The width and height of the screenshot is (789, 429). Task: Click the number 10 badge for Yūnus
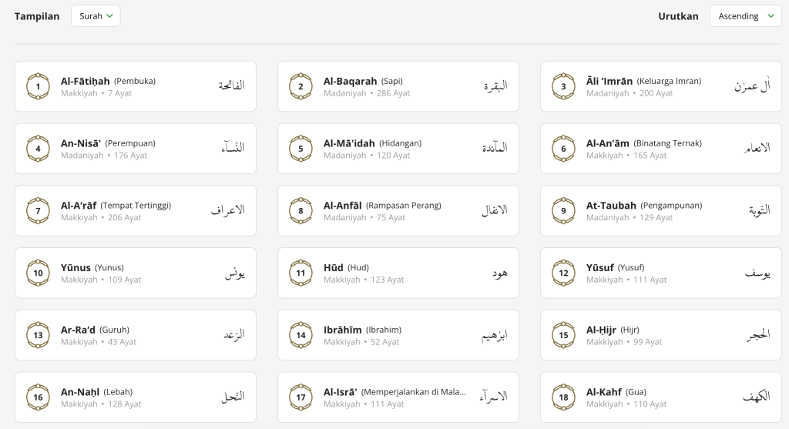click(38, 273)
